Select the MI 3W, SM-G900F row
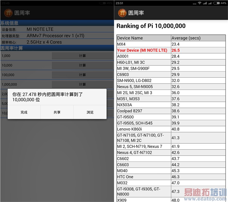Image resolution: width=228 pixels, height=202 pixels. 171,69
